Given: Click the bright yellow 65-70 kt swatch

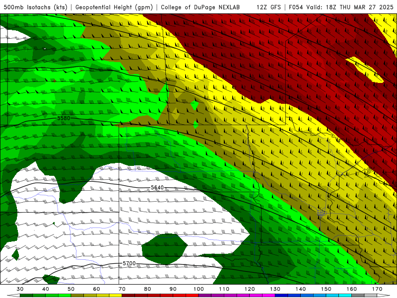Looking at the screenshot, I should coord(116,296).
